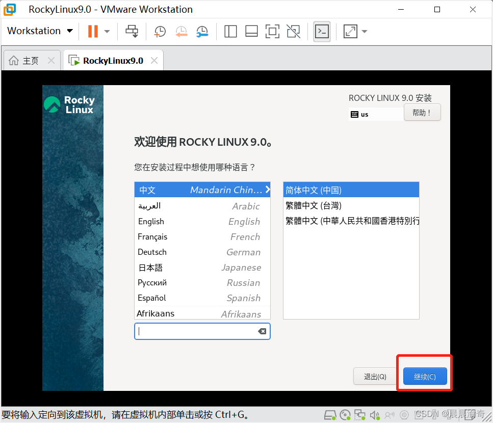Close the RockyLinux9.0 tab

point(154,60)
